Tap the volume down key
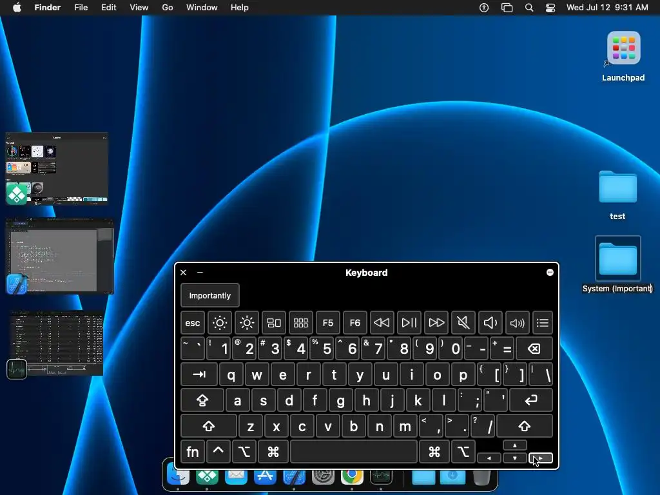The height and width of the screenshot is (495, 660). pos(490,323)
